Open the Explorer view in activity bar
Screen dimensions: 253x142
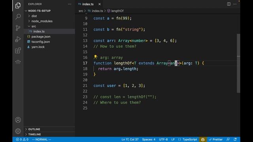point(18,6)
